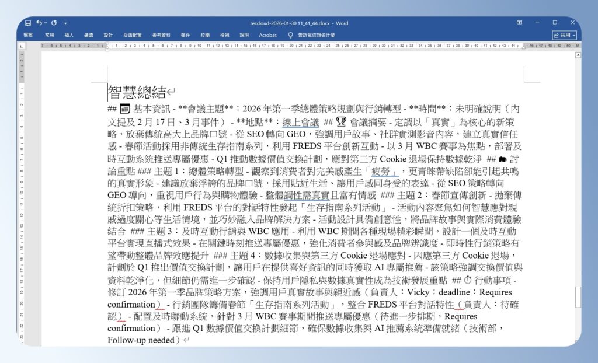Click the Share icon beside 共用
Viewport: 598px width, 363px height.
(x=557, y=36)
